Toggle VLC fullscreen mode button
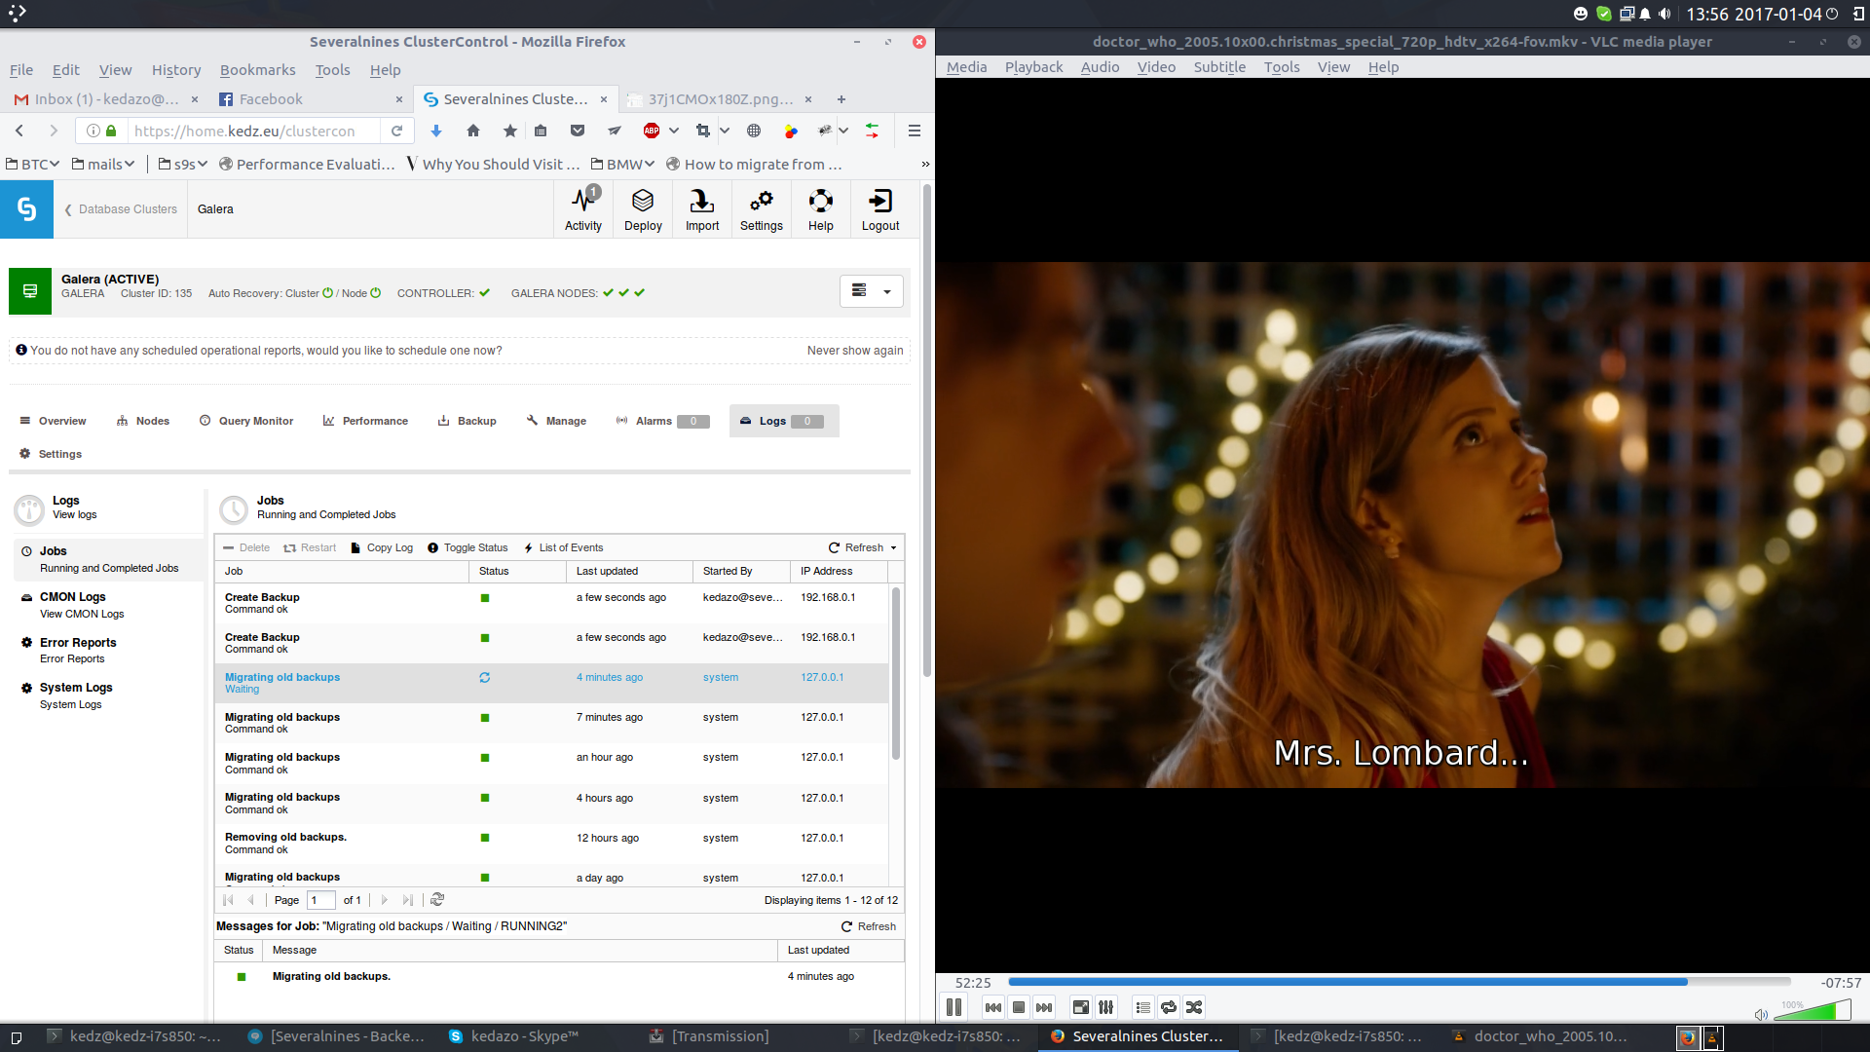 (x=1081, y=1007)
